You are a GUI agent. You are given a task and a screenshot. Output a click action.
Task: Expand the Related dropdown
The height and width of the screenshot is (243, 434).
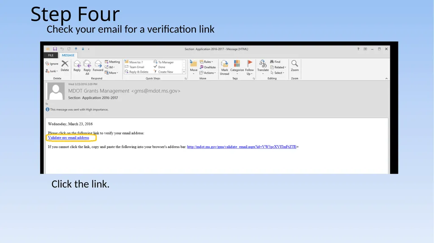278,67
